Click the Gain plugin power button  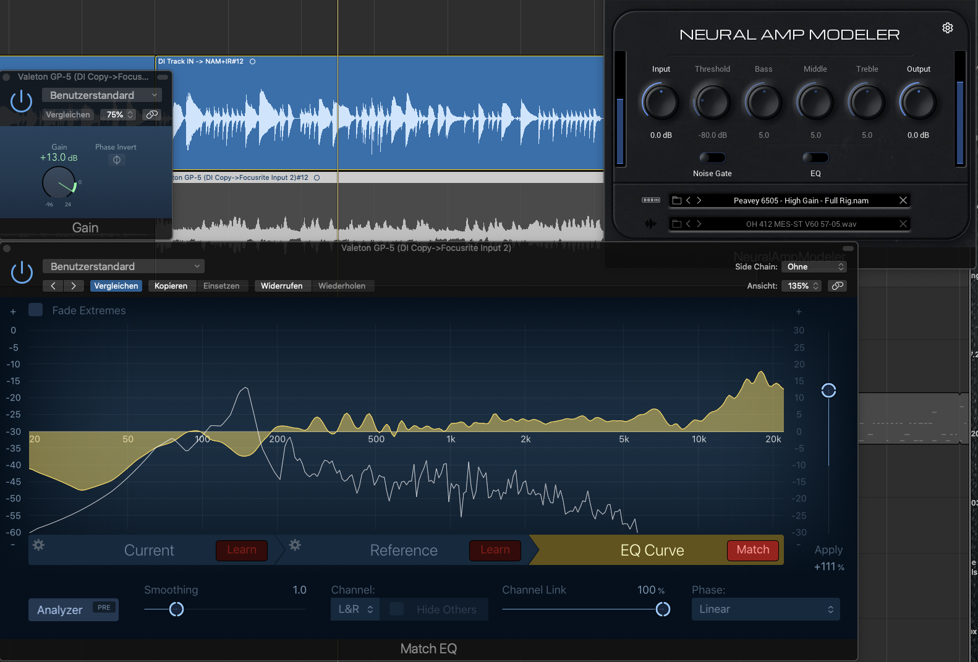click(21, 101)
